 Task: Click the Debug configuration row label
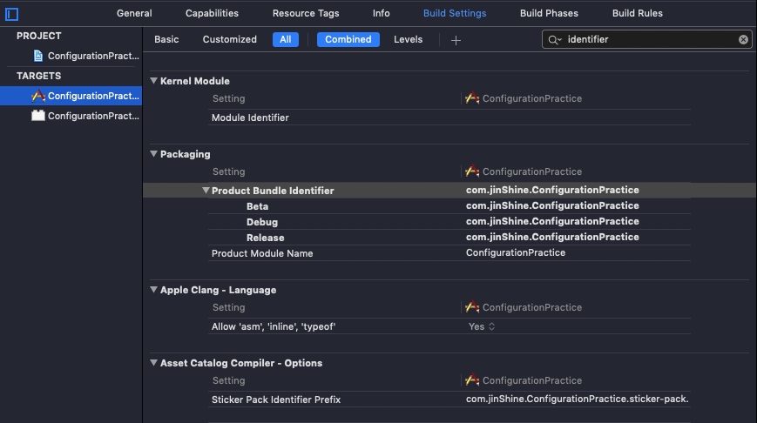tap(262, 222)
